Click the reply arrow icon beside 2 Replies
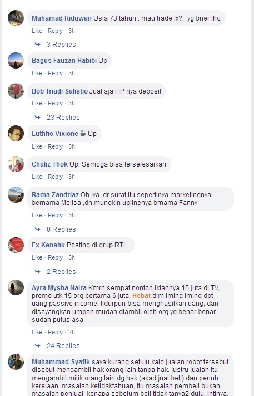 pos(38,272)
